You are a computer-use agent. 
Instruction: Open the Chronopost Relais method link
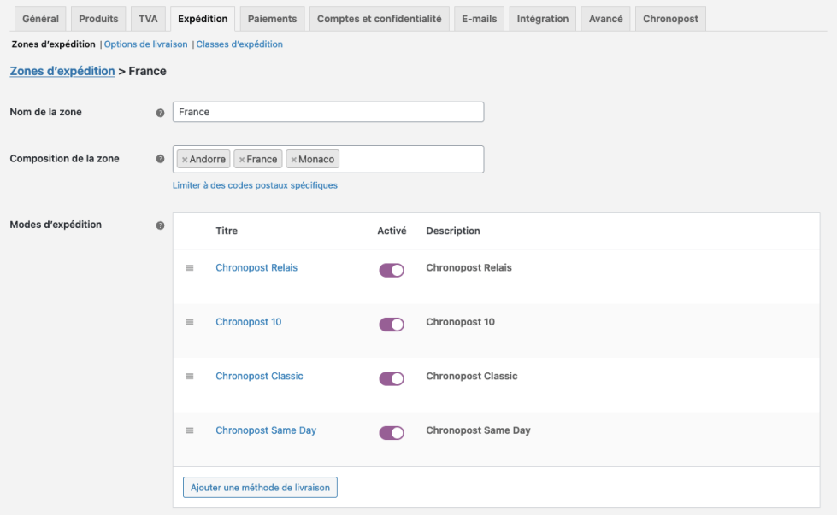click(256, 267)
